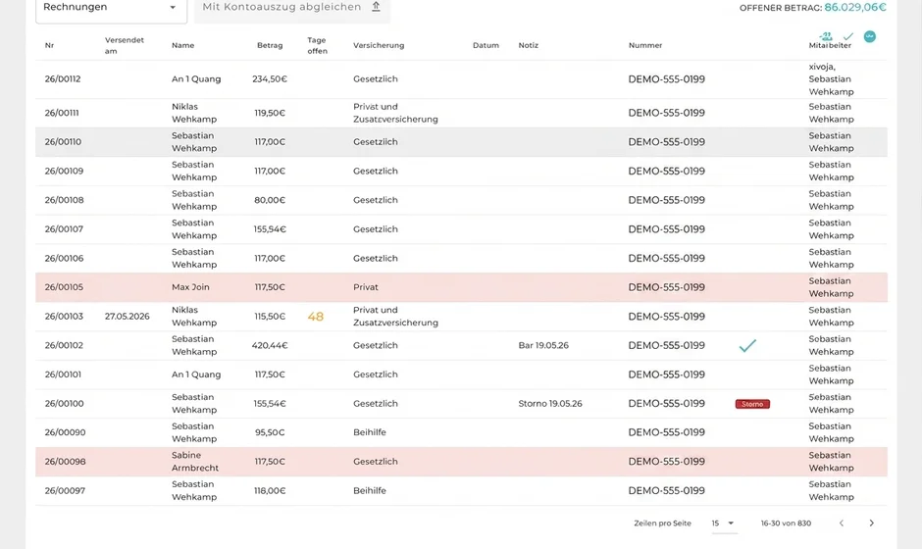Open invoice 26/00103
The width and height of the screenshot is (922, 549).
(461, 317)
